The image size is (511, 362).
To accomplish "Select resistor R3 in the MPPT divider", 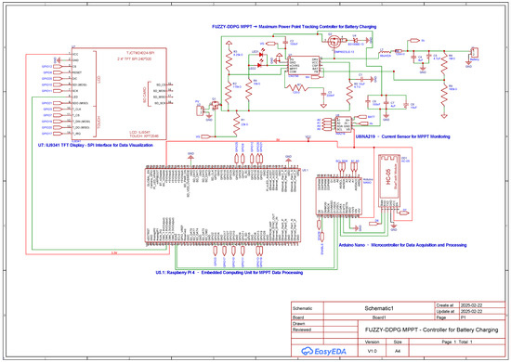I will (229, 61).
